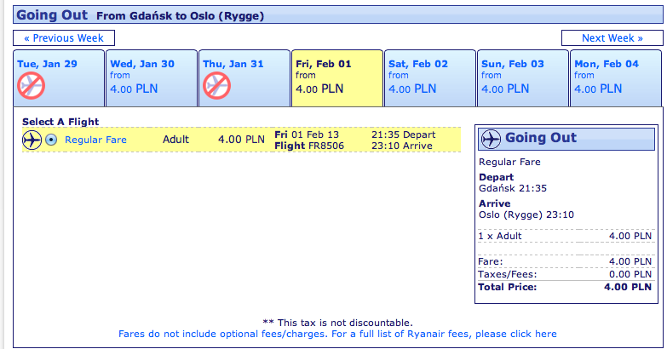Switch to Wed, Jan 30 tab
Viewport: 667px width, 349px height.
152,78
